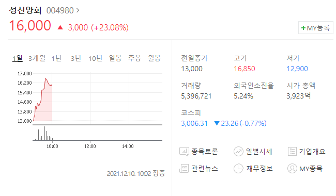Click the 15,400 price axis label
The height and width of the screenshot is (196, 336).
coord(25,92)
